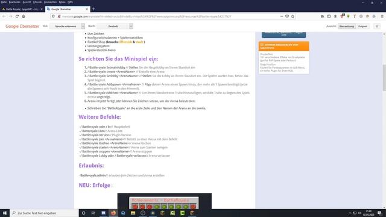Screen dimensions: 386x217
Task: Open the Hilfe menu
Action: point(70,2)
